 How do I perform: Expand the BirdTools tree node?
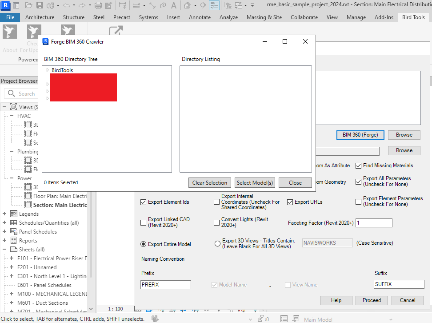coord(48,70)
